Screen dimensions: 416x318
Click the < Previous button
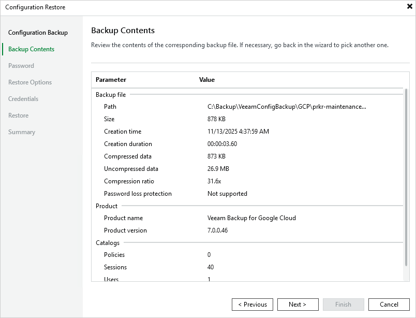coord(252,305)
